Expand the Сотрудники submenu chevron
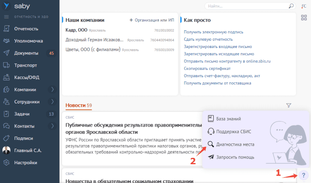Screen dimensions: 311x183 [53, 101]
